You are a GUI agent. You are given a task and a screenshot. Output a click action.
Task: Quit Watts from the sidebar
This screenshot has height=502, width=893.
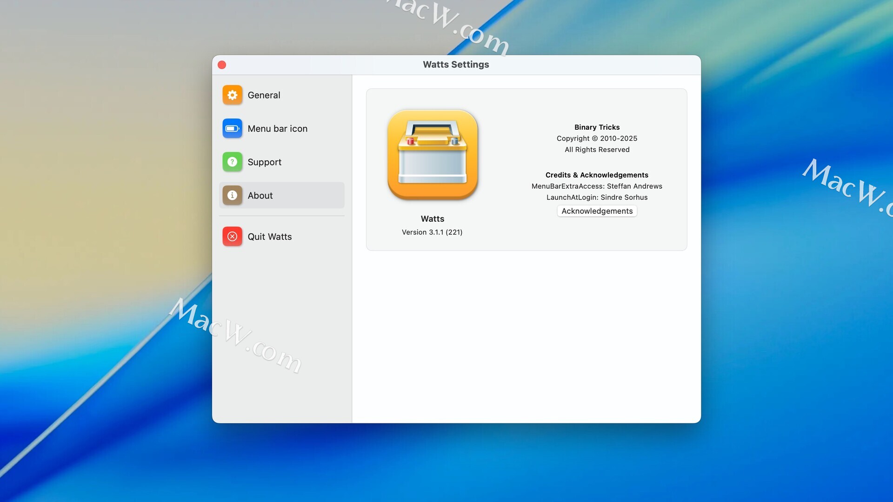point(269,237)
